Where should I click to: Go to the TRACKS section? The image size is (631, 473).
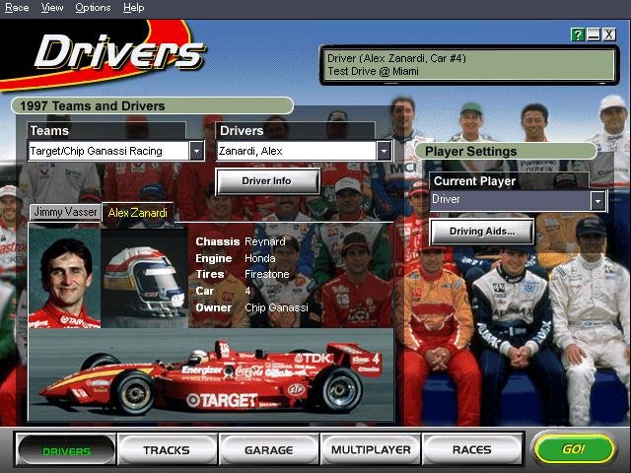tap(167, 450)
